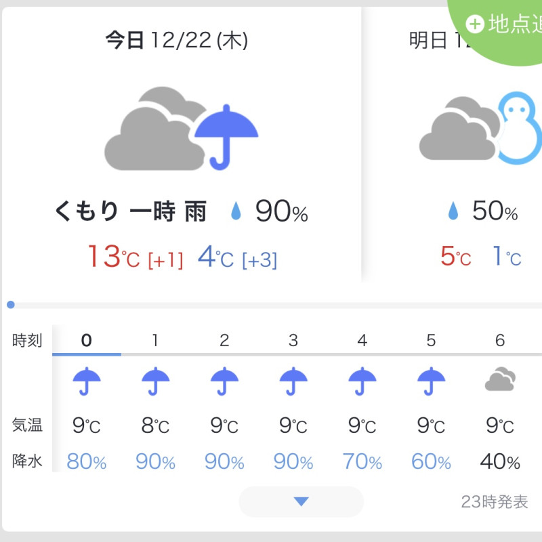Click the umbrella icon for hour 5
Image resolution: width=542 pixels, height=542 pixels.
pos(431,381)
